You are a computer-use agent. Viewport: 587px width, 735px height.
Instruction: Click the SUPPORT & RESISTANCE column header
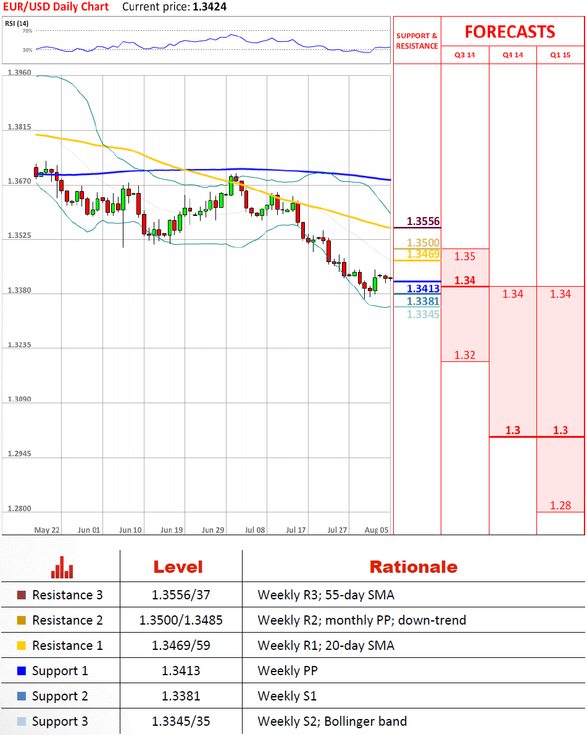click(x=417, y=41)
